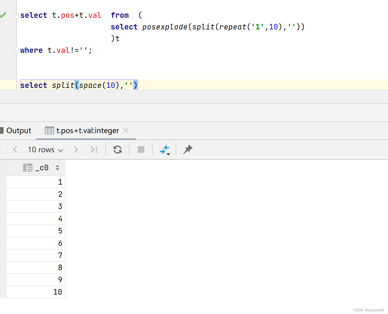Sort by _c0 column arrows
The height and width of the screenshot is (314, 388).
point(57,168)
